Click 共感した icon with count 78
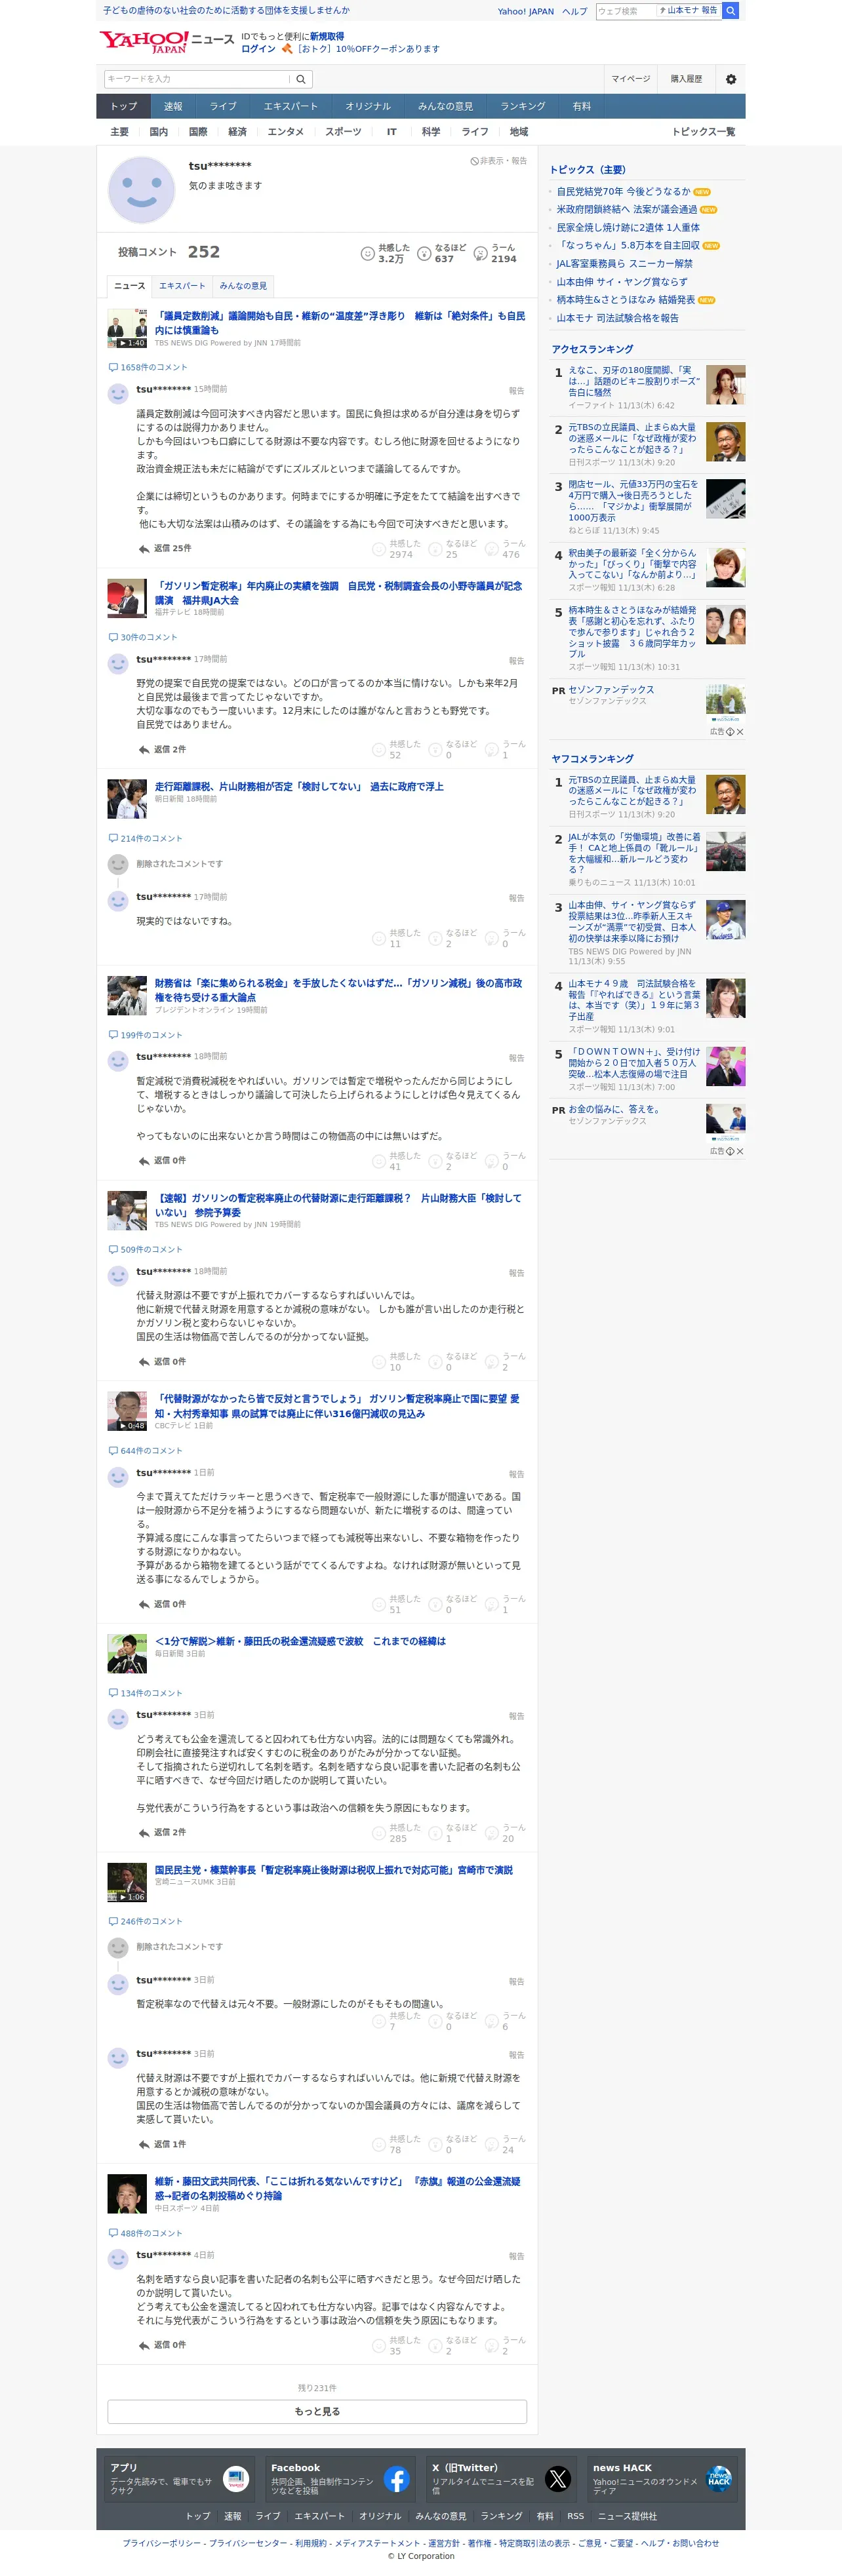This screenshot has width=842, height=2576. coord(379,2144)
